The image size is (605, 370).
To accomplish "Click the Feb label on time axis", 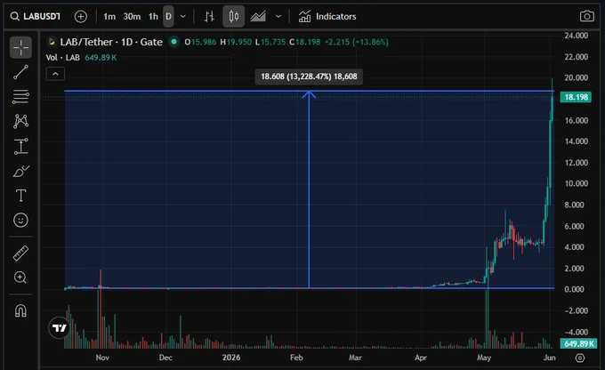I will [296, 358].
